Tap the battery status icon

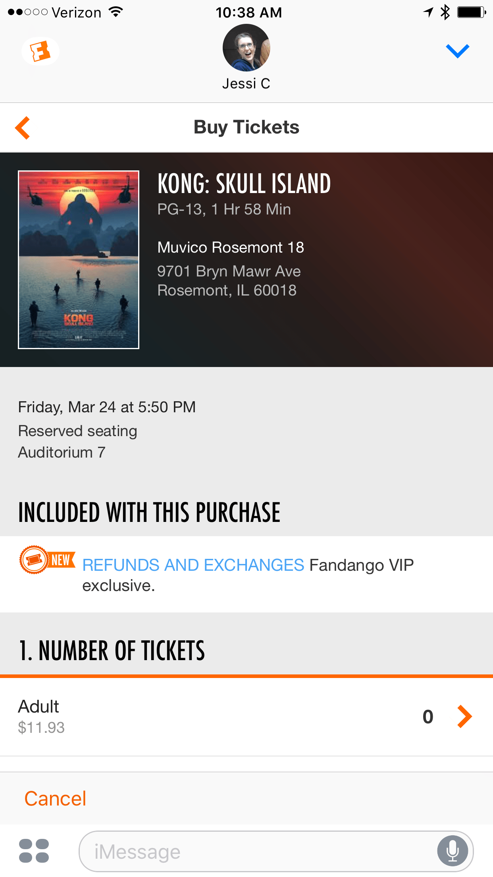[x=472, y=12]
